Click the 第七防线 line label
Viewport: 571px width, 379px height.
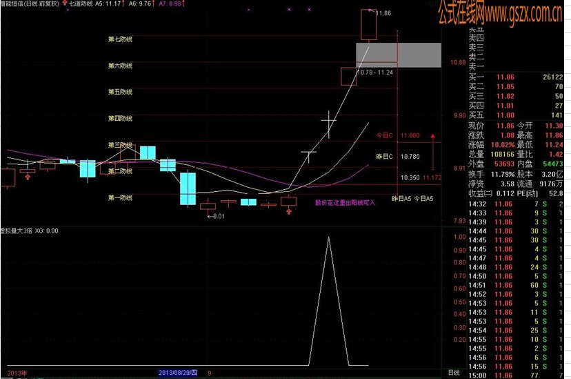[x=120, y=39]
